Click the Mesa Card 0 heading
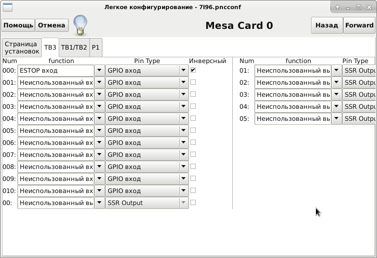This screenshot has width=377, height=258. coord(239,26)
